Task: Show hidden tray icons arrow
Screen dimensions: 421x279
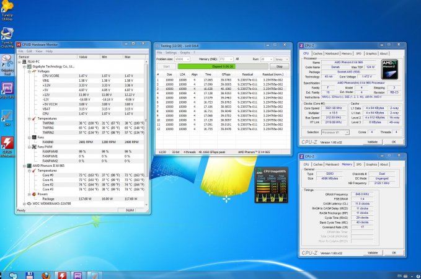Action: [x=412, y=276]
